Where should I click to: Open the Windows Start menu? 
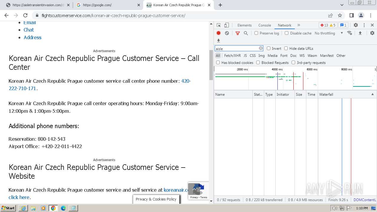tap(8, 208)
